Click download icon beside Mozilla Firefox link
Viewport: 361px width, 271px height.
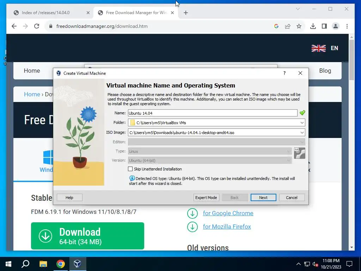(x=192, y=227)
